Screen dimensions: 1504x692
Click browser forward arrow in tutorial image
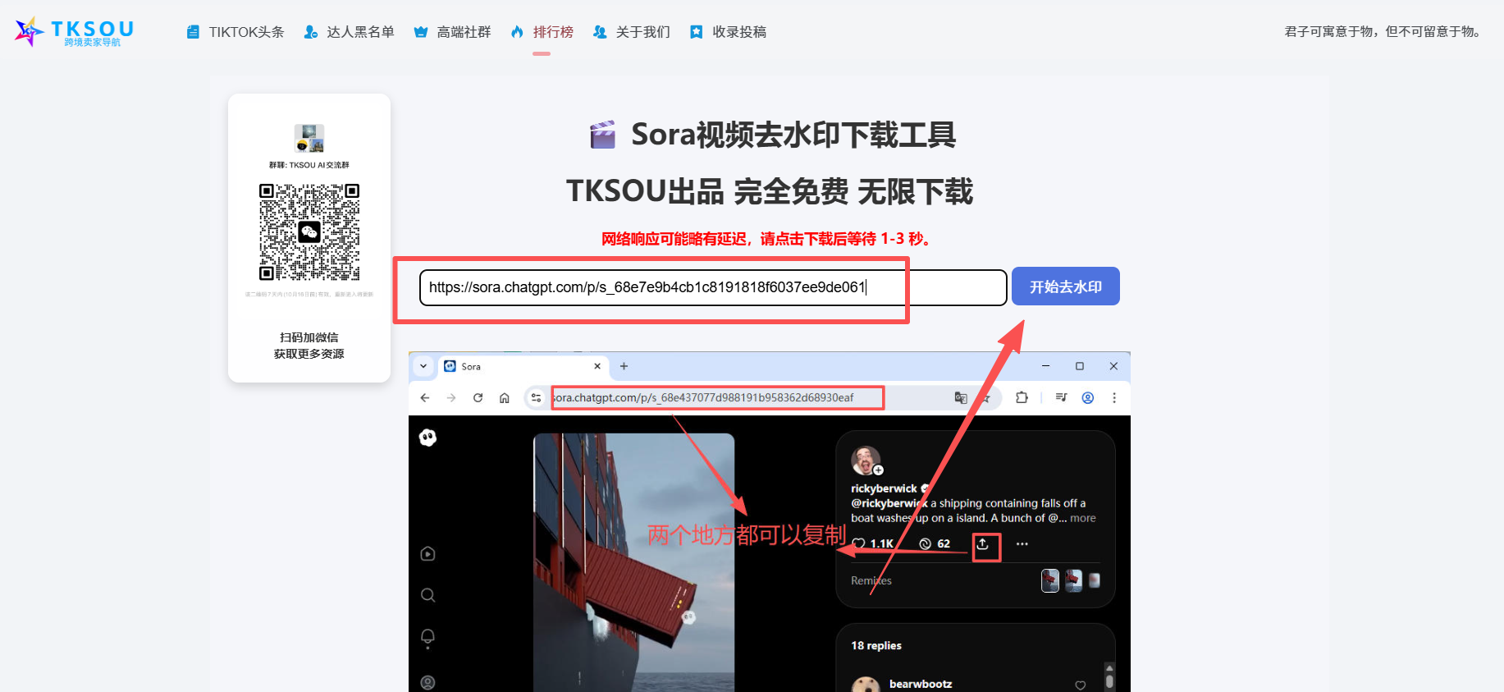tap(451, 398)
